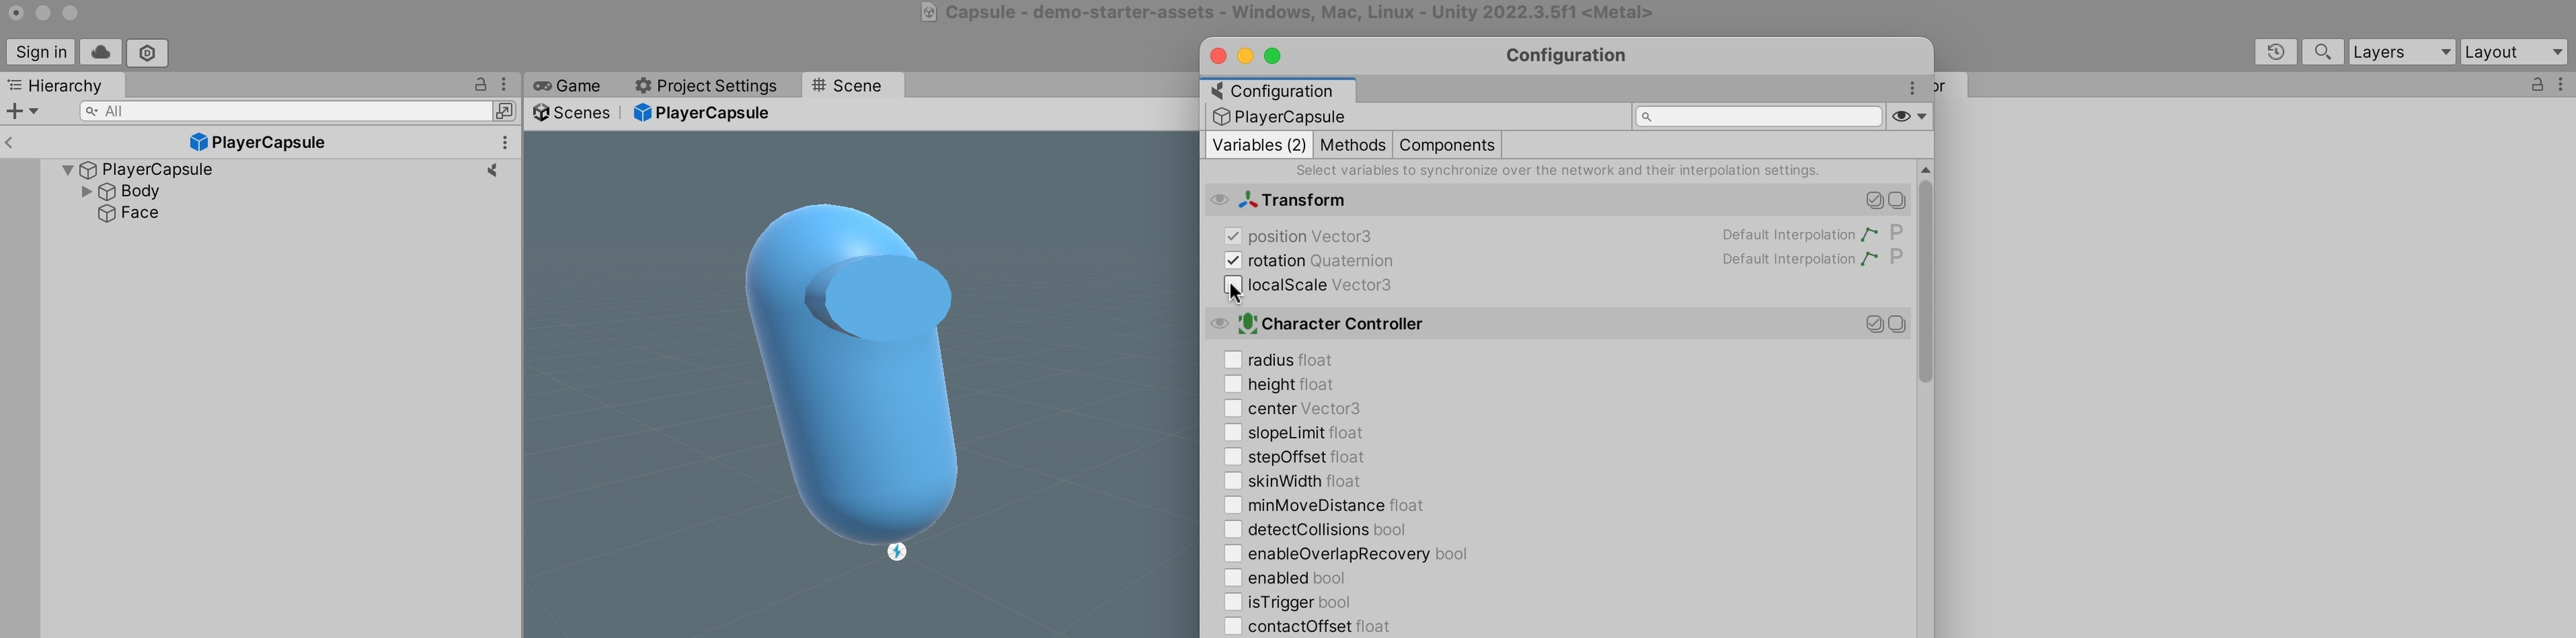2576x638 pixels.
Task: Click rotation interpolation curve icon
Action: pos(1869,260)
